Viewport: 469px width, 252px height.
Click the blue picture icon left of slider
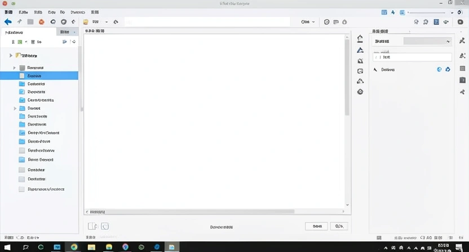(402, 12)
